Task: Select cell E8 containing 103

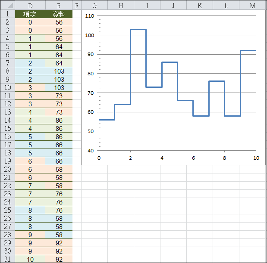Action: [59, 71]
